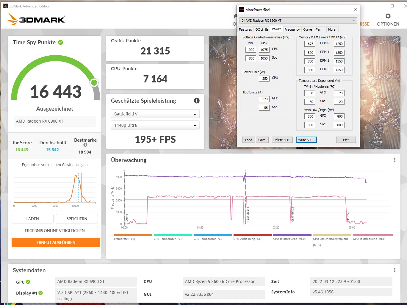Click info icon under Bestmarke
This screenshot has width=407, height=305.
[85, 145]
